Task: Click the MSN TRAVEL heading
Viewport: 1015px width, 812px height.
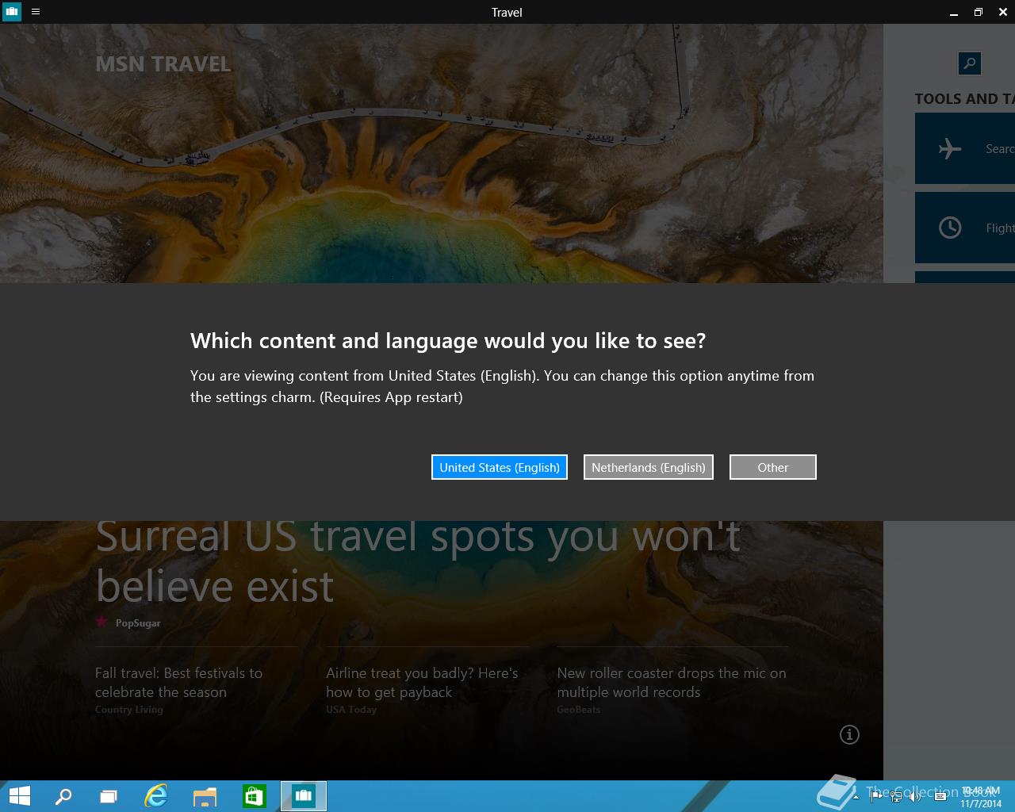Action: 163,64
